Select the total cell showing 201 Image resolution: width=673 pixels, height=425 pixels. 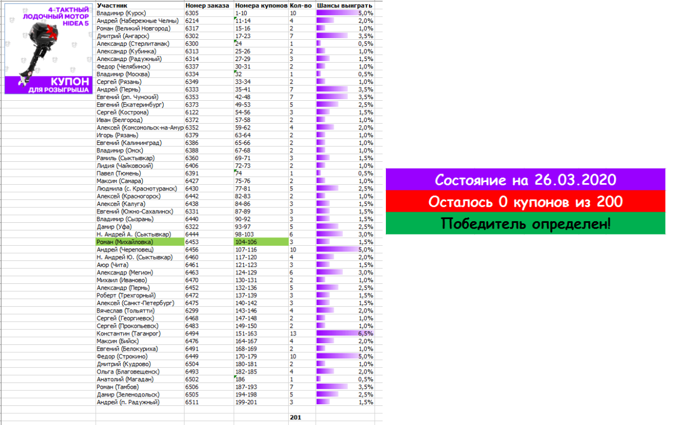[302, 417]
